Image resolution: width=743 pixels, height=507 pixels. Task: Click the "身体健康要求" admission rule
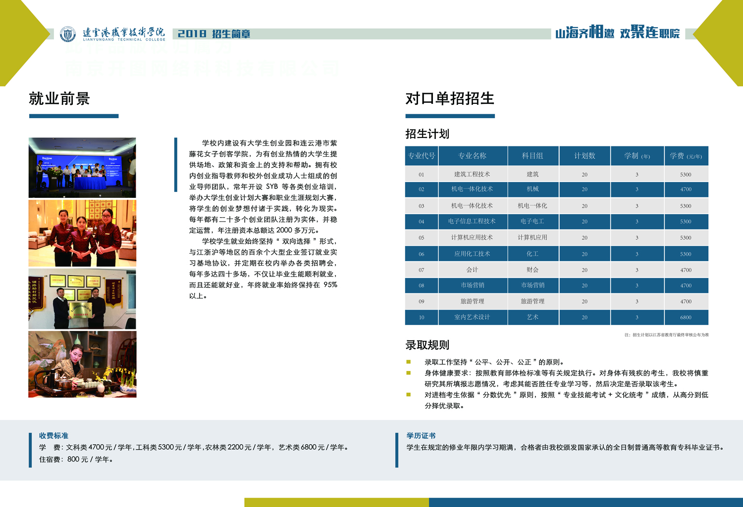566,378
